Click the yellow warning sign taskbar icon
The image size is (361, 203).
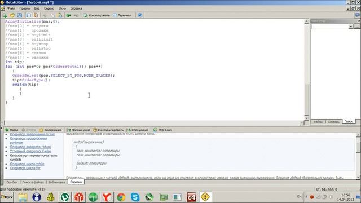click(205, 197)
